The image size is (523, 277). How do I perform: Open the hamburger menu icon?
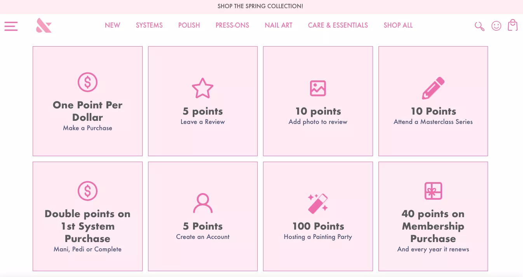(x=11, y=26)
